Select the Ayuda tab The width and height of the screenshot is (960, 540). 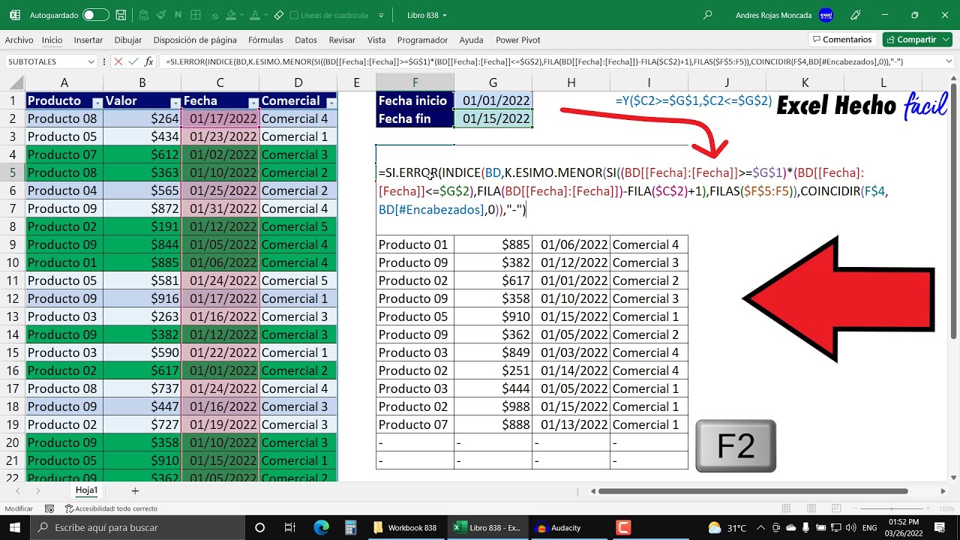[471, 40]
